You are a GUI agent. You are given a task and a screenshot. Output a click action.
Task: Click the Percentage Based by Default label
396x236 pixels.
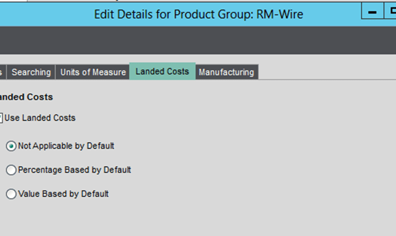point(74,170)
